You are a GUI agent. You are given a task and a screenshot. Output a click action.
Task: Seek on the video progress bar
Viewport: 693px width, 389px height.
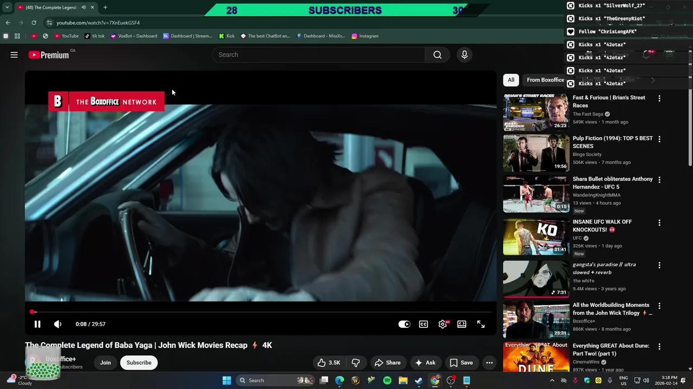(x=260, y=312)
